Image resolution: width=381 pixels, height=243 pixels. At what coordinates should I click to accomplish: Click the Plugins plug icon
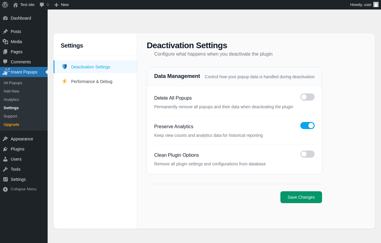(x=5, y=149)
